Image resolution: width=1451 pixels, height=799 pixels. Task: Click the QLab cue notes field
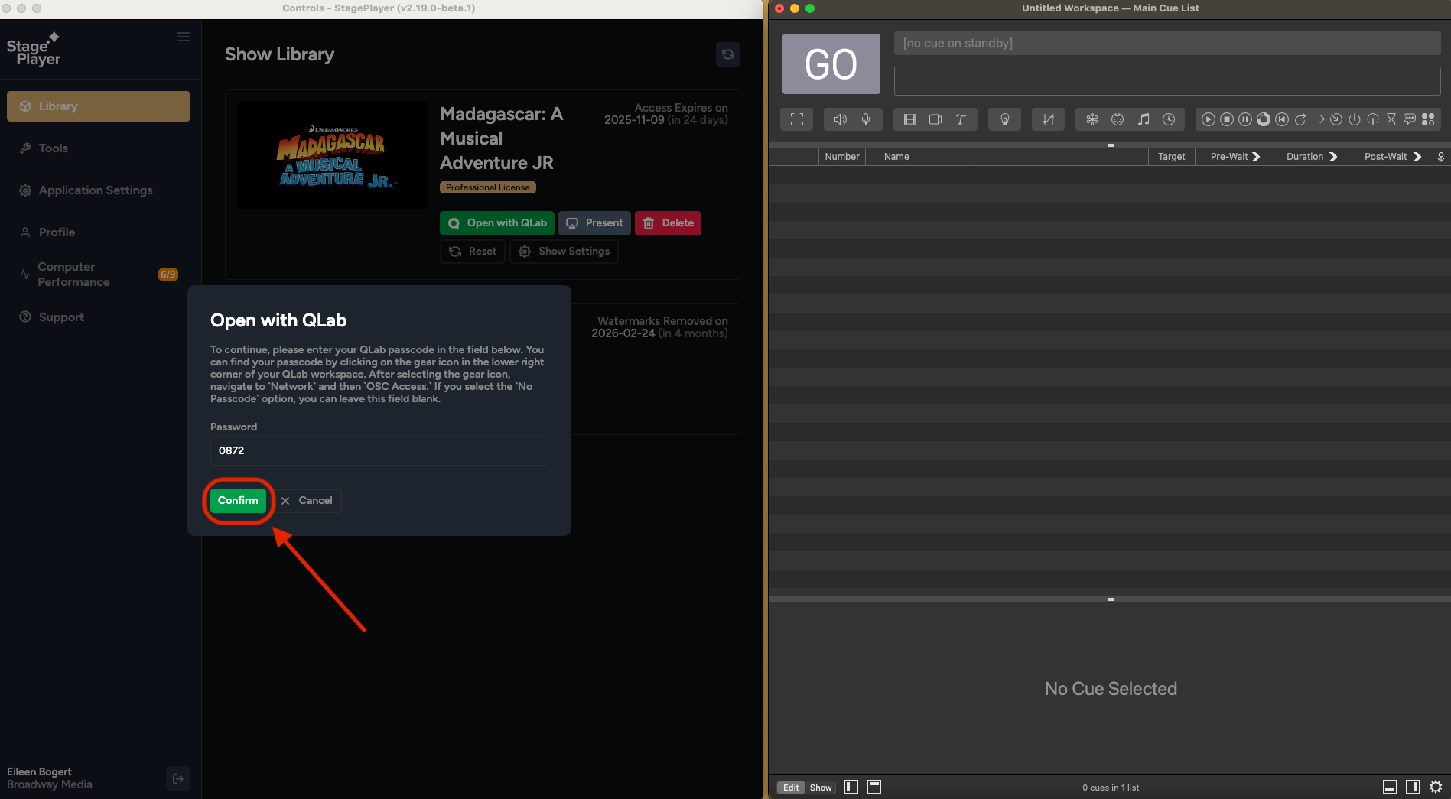pos(1167,81)
